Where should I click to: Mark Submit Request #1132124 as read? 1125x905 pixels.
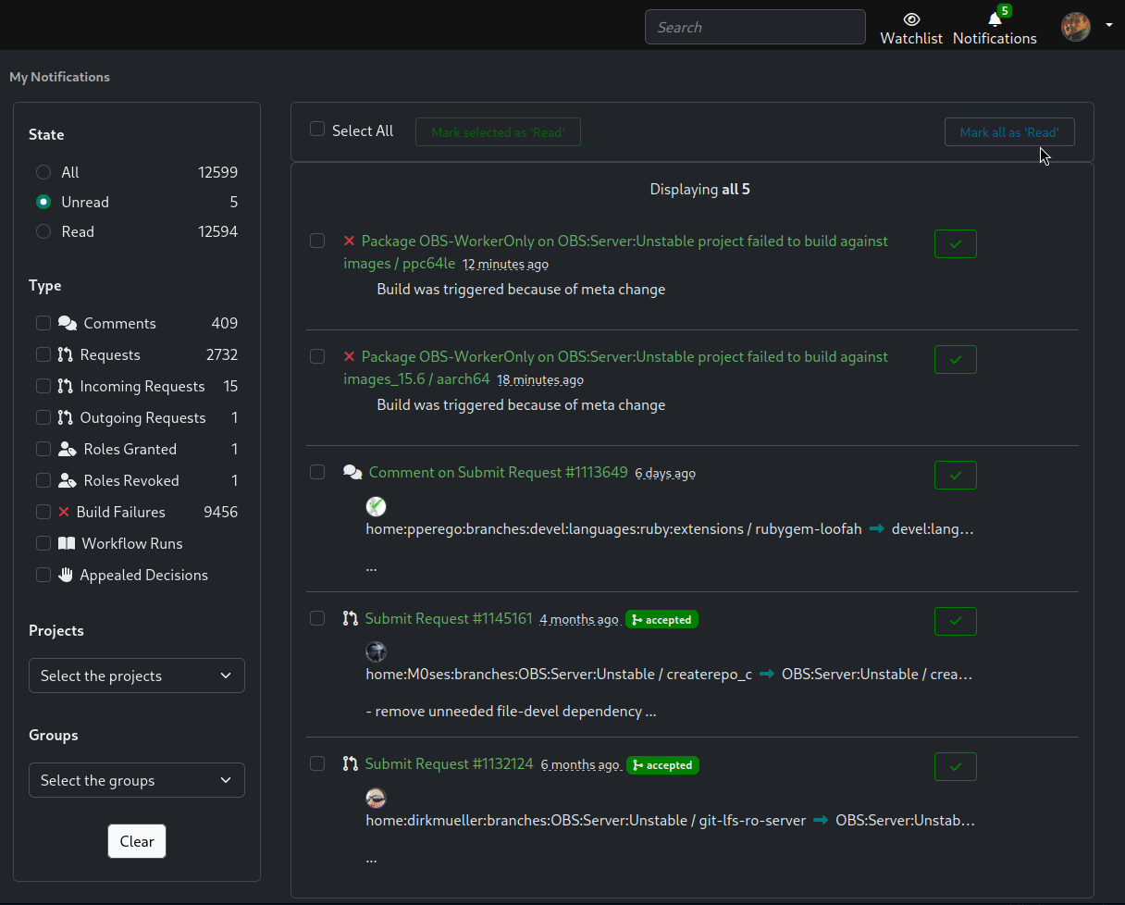pyautogui.click(x=956, y=766)
